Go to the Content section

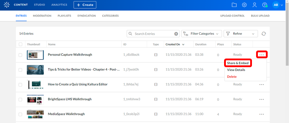click(21, 5)
